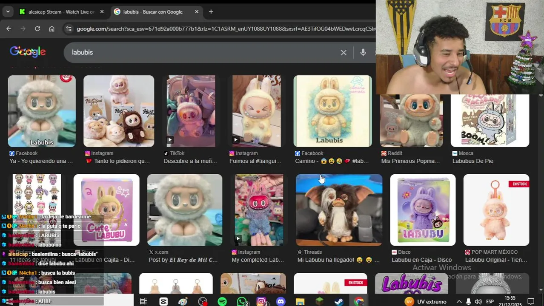Launch CapCut from the taskbar
Viewport: 544px width, 306px height.
(x=163, y=301)
